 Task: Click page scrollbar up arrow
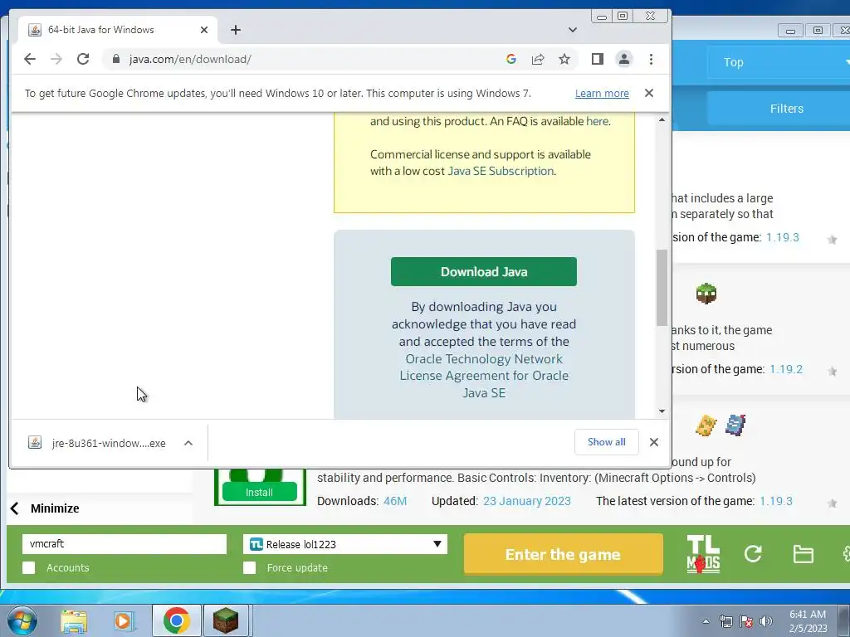[662, 119]
